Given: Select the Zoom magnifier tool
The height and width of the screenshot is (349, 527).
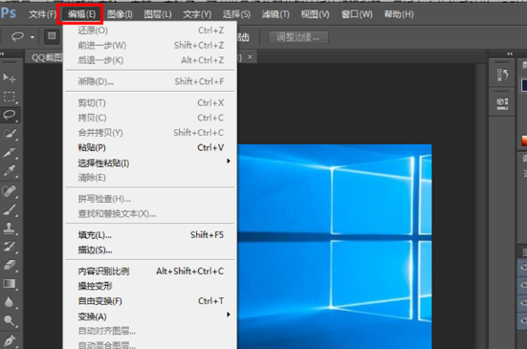Looking at the screenshot, I should [9, 321].
